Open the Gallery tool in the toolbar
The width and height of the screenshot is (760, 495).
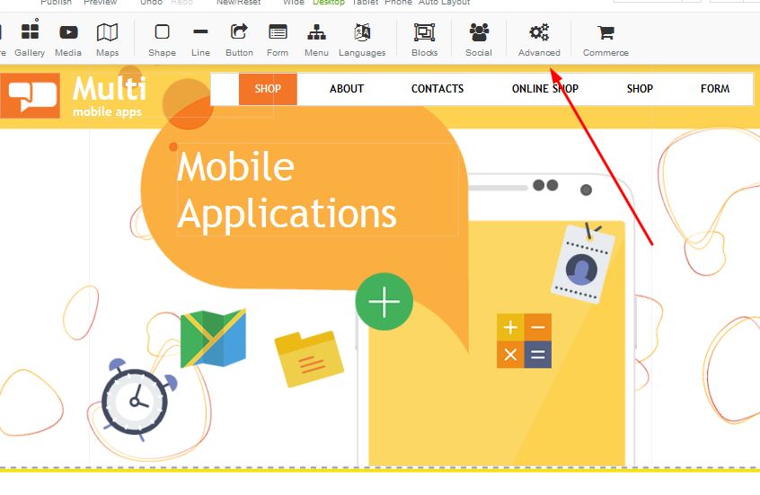tap(30, 39)
